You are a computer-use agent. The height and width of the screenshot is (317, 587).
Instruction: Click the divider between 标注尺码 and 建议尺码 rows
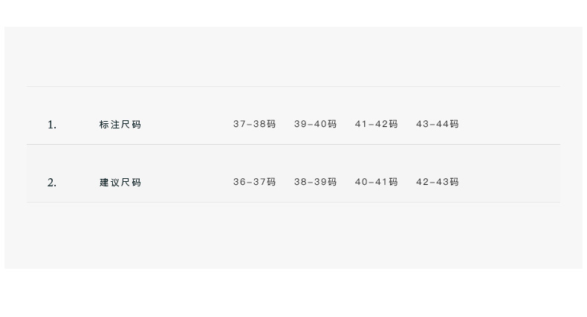point(293,144)
